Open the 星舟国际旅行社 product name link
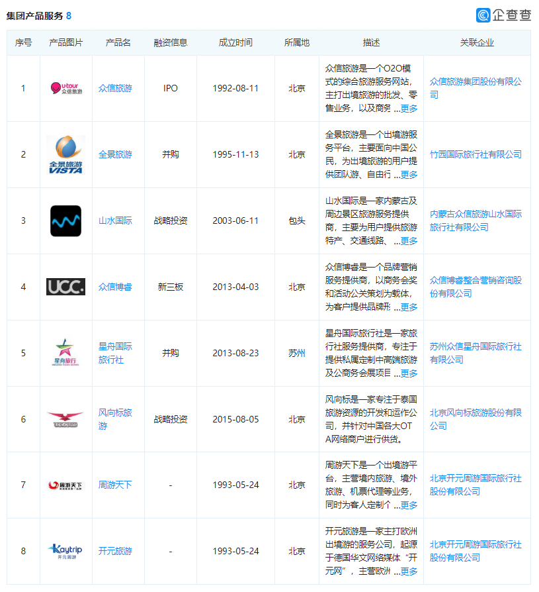The width and height of the screenshot is (539, 592). [x=115, y=353]
